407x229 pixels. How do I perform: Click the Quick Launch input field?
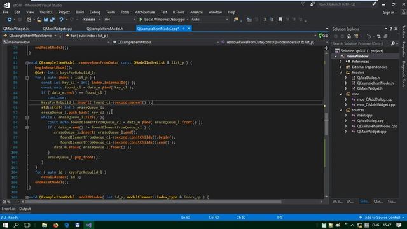click(x=345, y=4)
